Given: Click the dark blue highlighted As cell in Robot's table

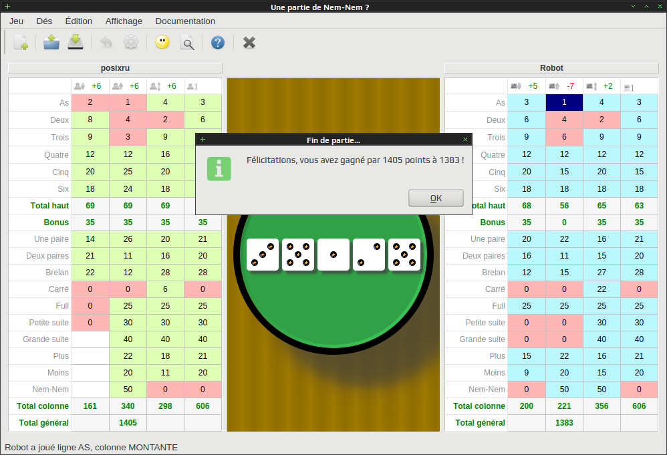Looking at the screenshot, I should click(x=564, y=102).
